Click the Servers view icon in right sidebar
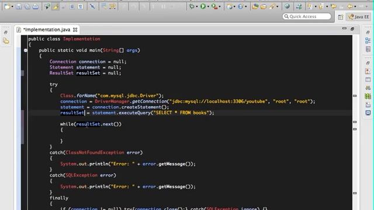This screenshot has height=210, width=374. [x=368, y=88]
